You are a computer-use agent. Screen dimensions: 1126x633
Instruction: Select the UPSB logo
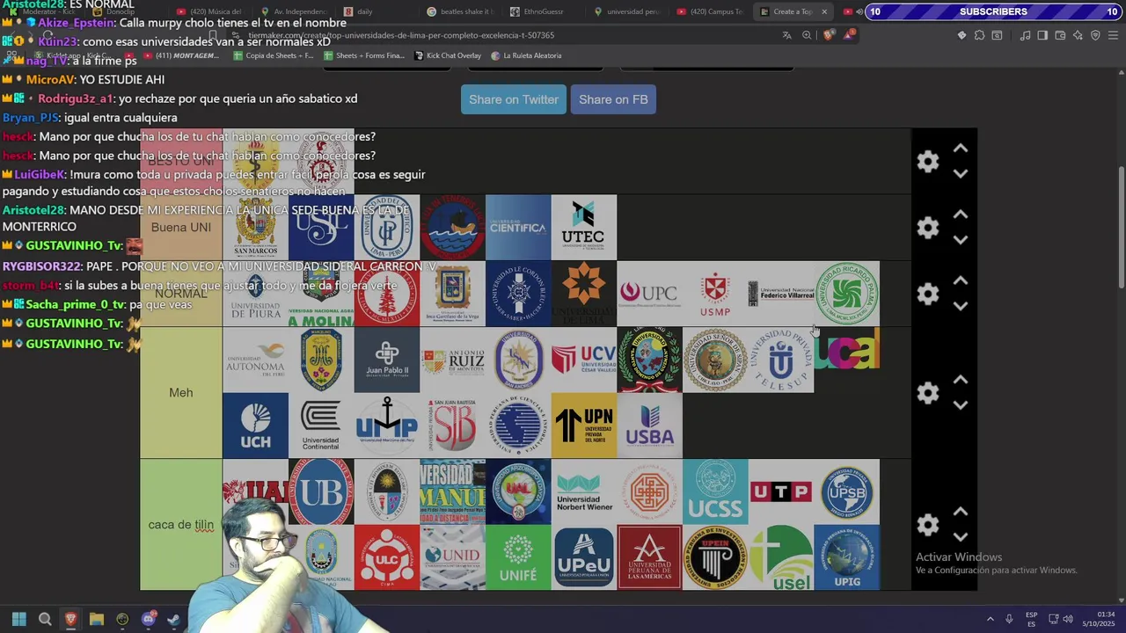(847, 491)
